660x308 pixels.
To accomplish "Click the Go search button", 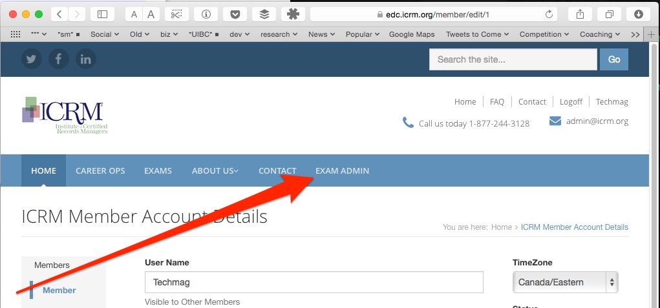I will (x=614, y=59).
